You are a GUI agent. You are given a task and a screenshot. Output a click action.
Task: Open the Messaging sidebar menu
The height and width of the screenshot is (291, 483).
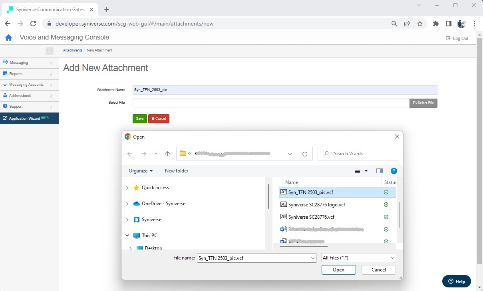tap(29, 63)
